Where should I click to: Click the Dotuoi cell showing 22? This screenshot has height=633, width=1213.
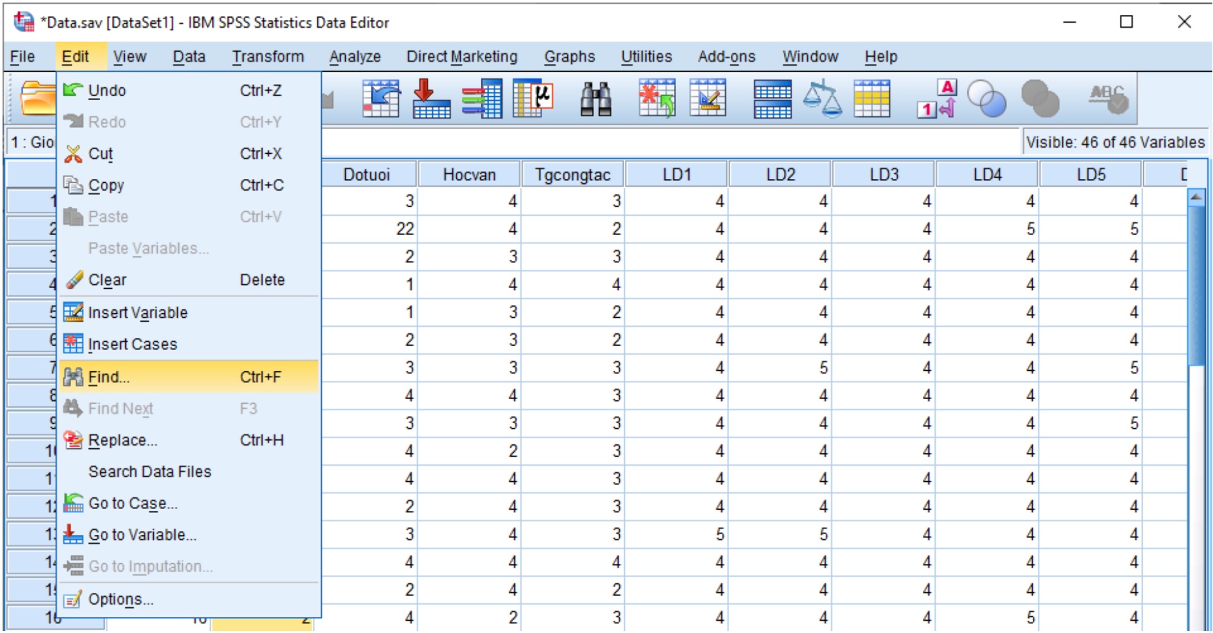368,229
